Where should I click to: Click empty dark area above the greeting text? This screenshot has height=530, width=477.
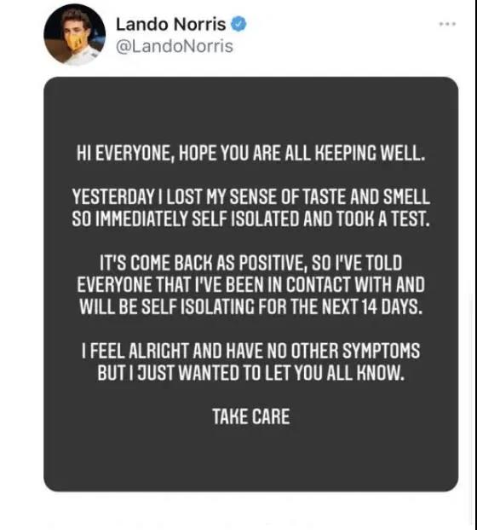pos(251,110)
